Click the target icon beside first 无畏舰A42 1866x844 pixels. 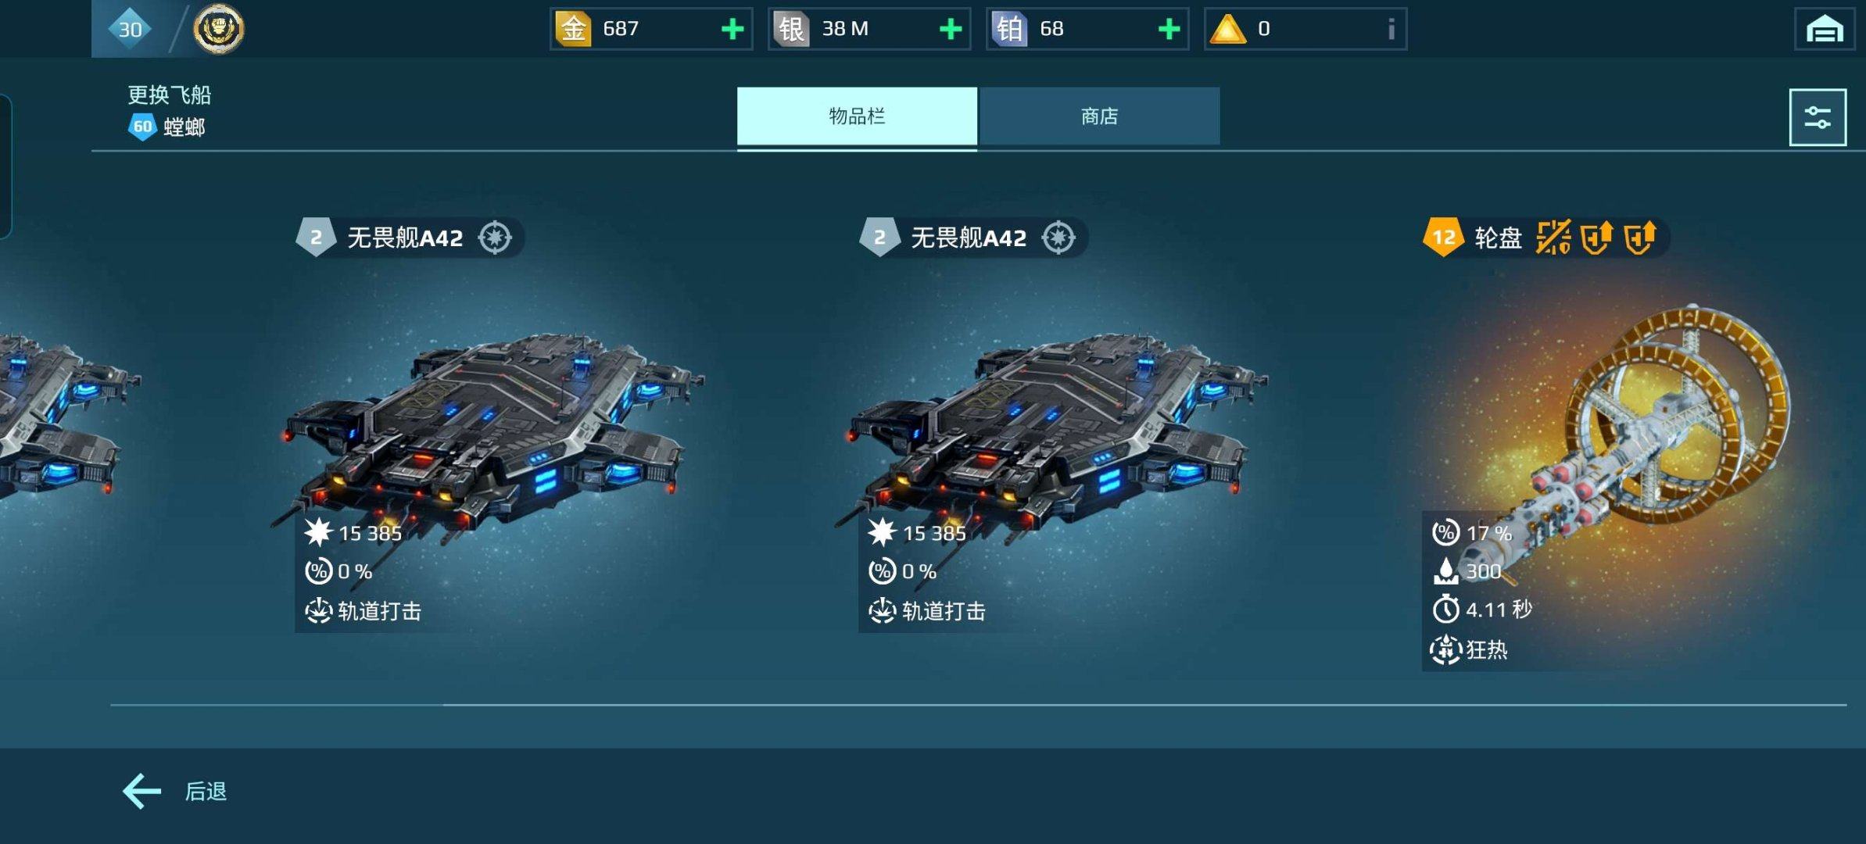(x=495, y=238)
